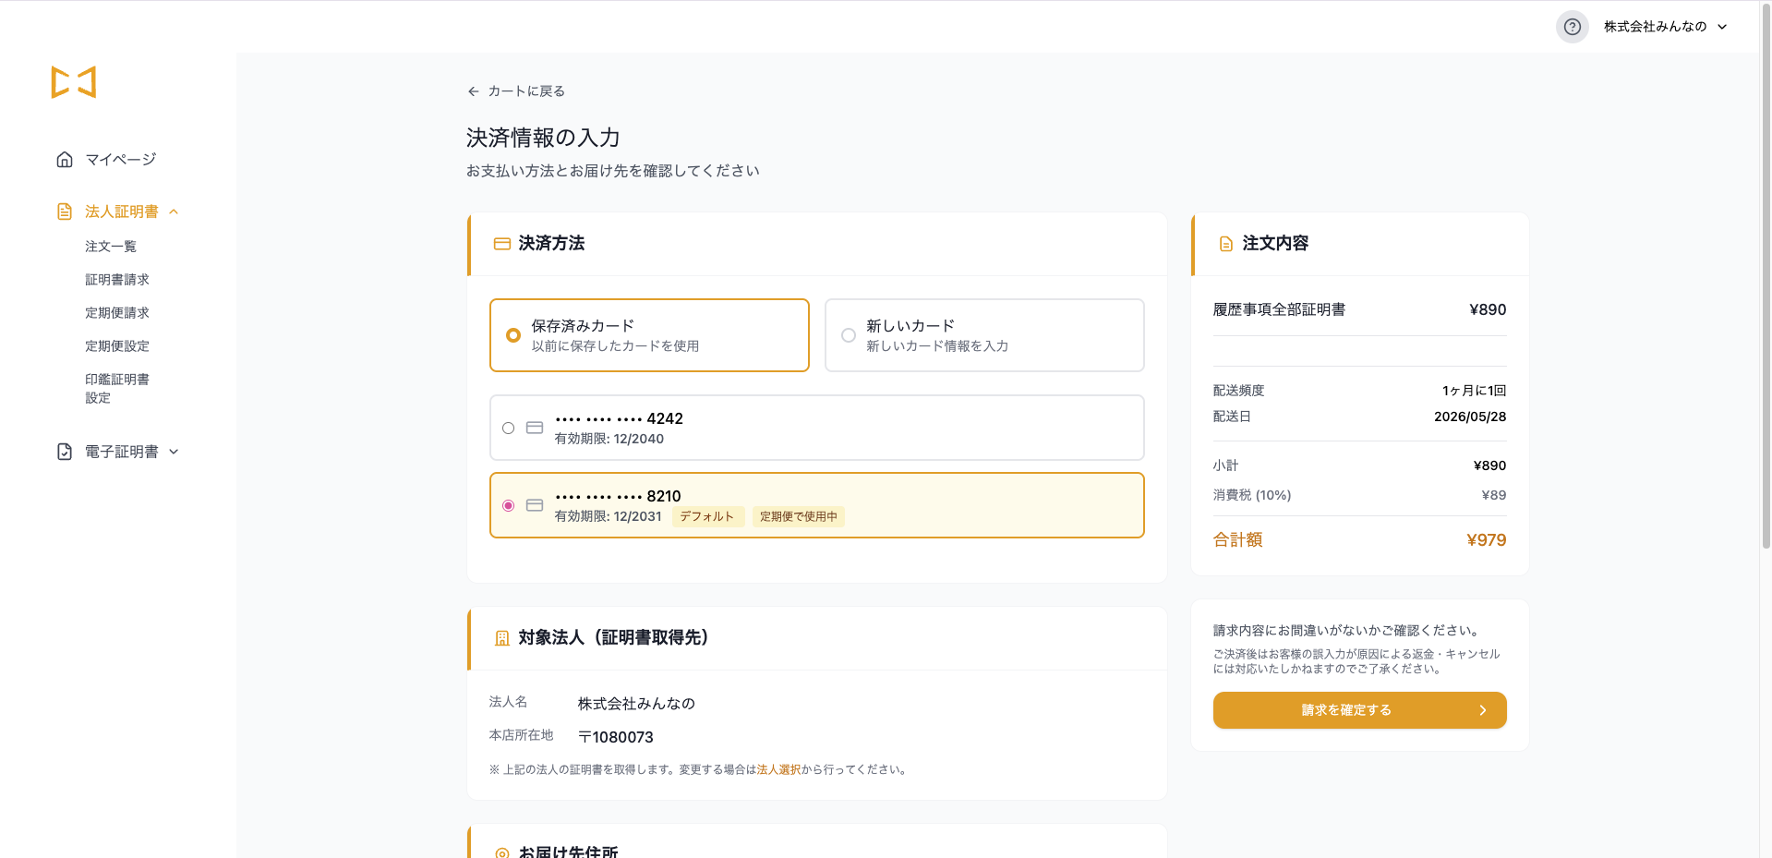Open 定期便請求 in the sidebar

(x=117, y=313)
